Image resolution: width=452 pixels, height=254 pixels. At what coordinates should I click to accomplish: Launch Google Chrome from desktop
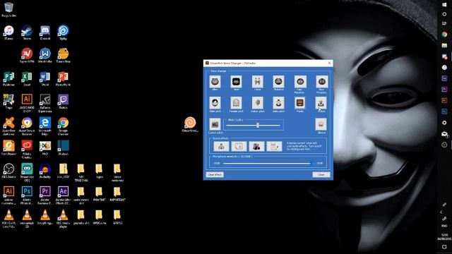63,126
